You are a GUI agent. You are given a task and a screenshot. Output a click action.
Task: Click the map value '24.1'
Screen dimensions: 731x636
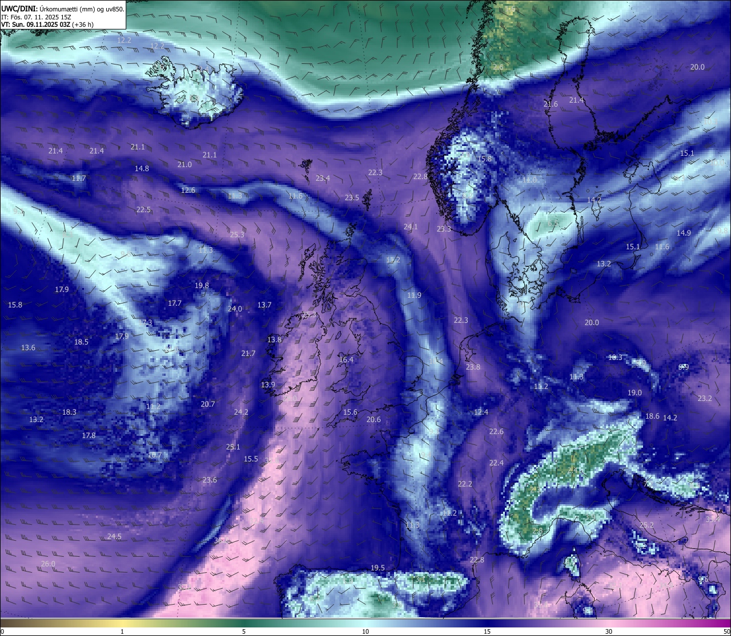pyautogui.click(x=411, y=226)
